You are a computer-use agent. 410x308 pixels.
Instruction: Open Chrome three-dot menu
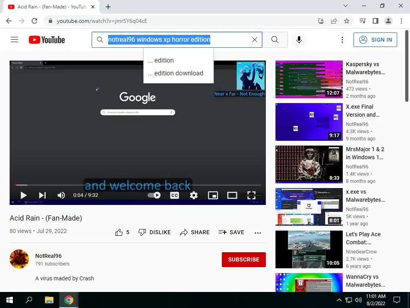[x=401, y=21]
